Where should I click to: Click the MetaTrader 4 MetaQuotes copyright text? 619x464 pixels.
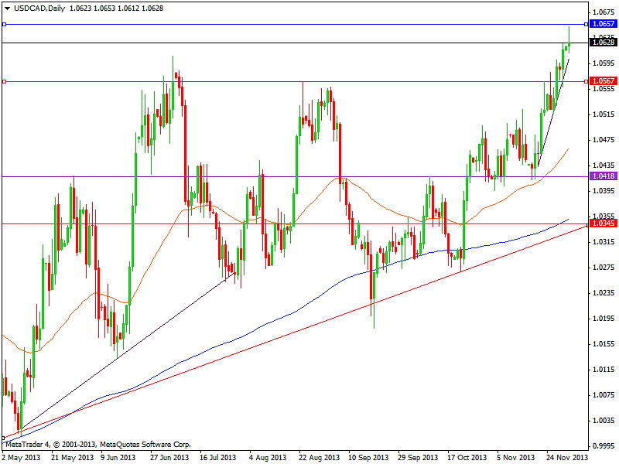pyautogui.click(x=97, y=445)
